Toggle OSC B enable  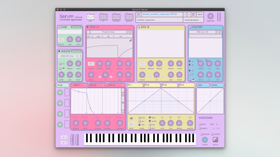(x=139, y=27)
